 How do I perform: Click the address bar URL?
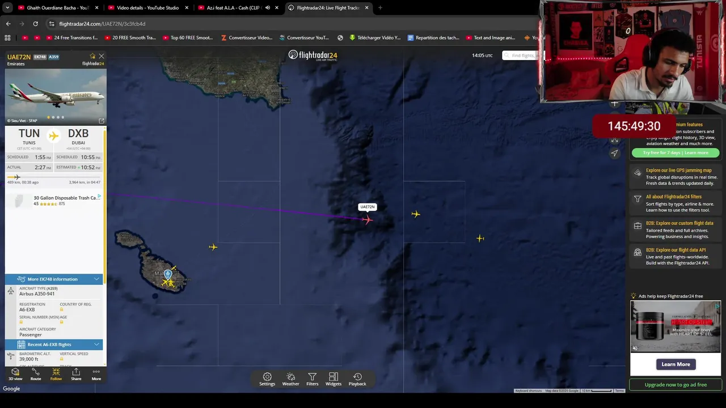pyautogui.click(x=102, y=24)
